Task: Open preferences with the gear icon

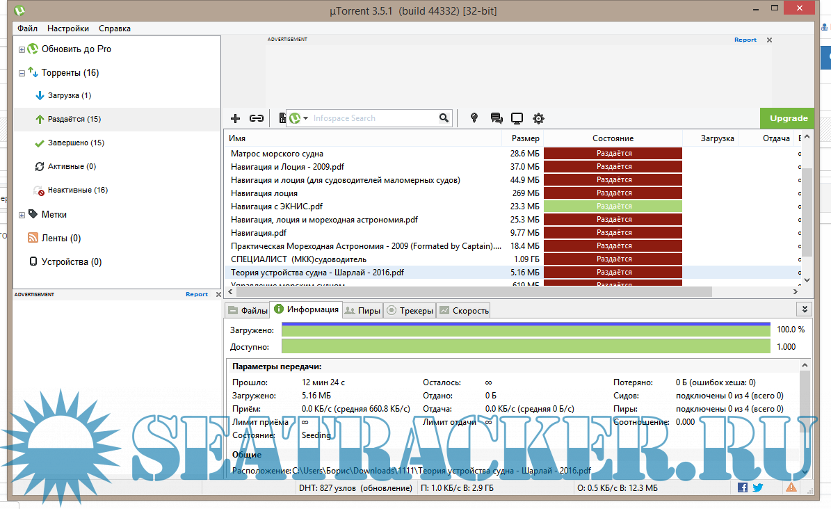Action: pyautogui.click(x=538, y=118)
